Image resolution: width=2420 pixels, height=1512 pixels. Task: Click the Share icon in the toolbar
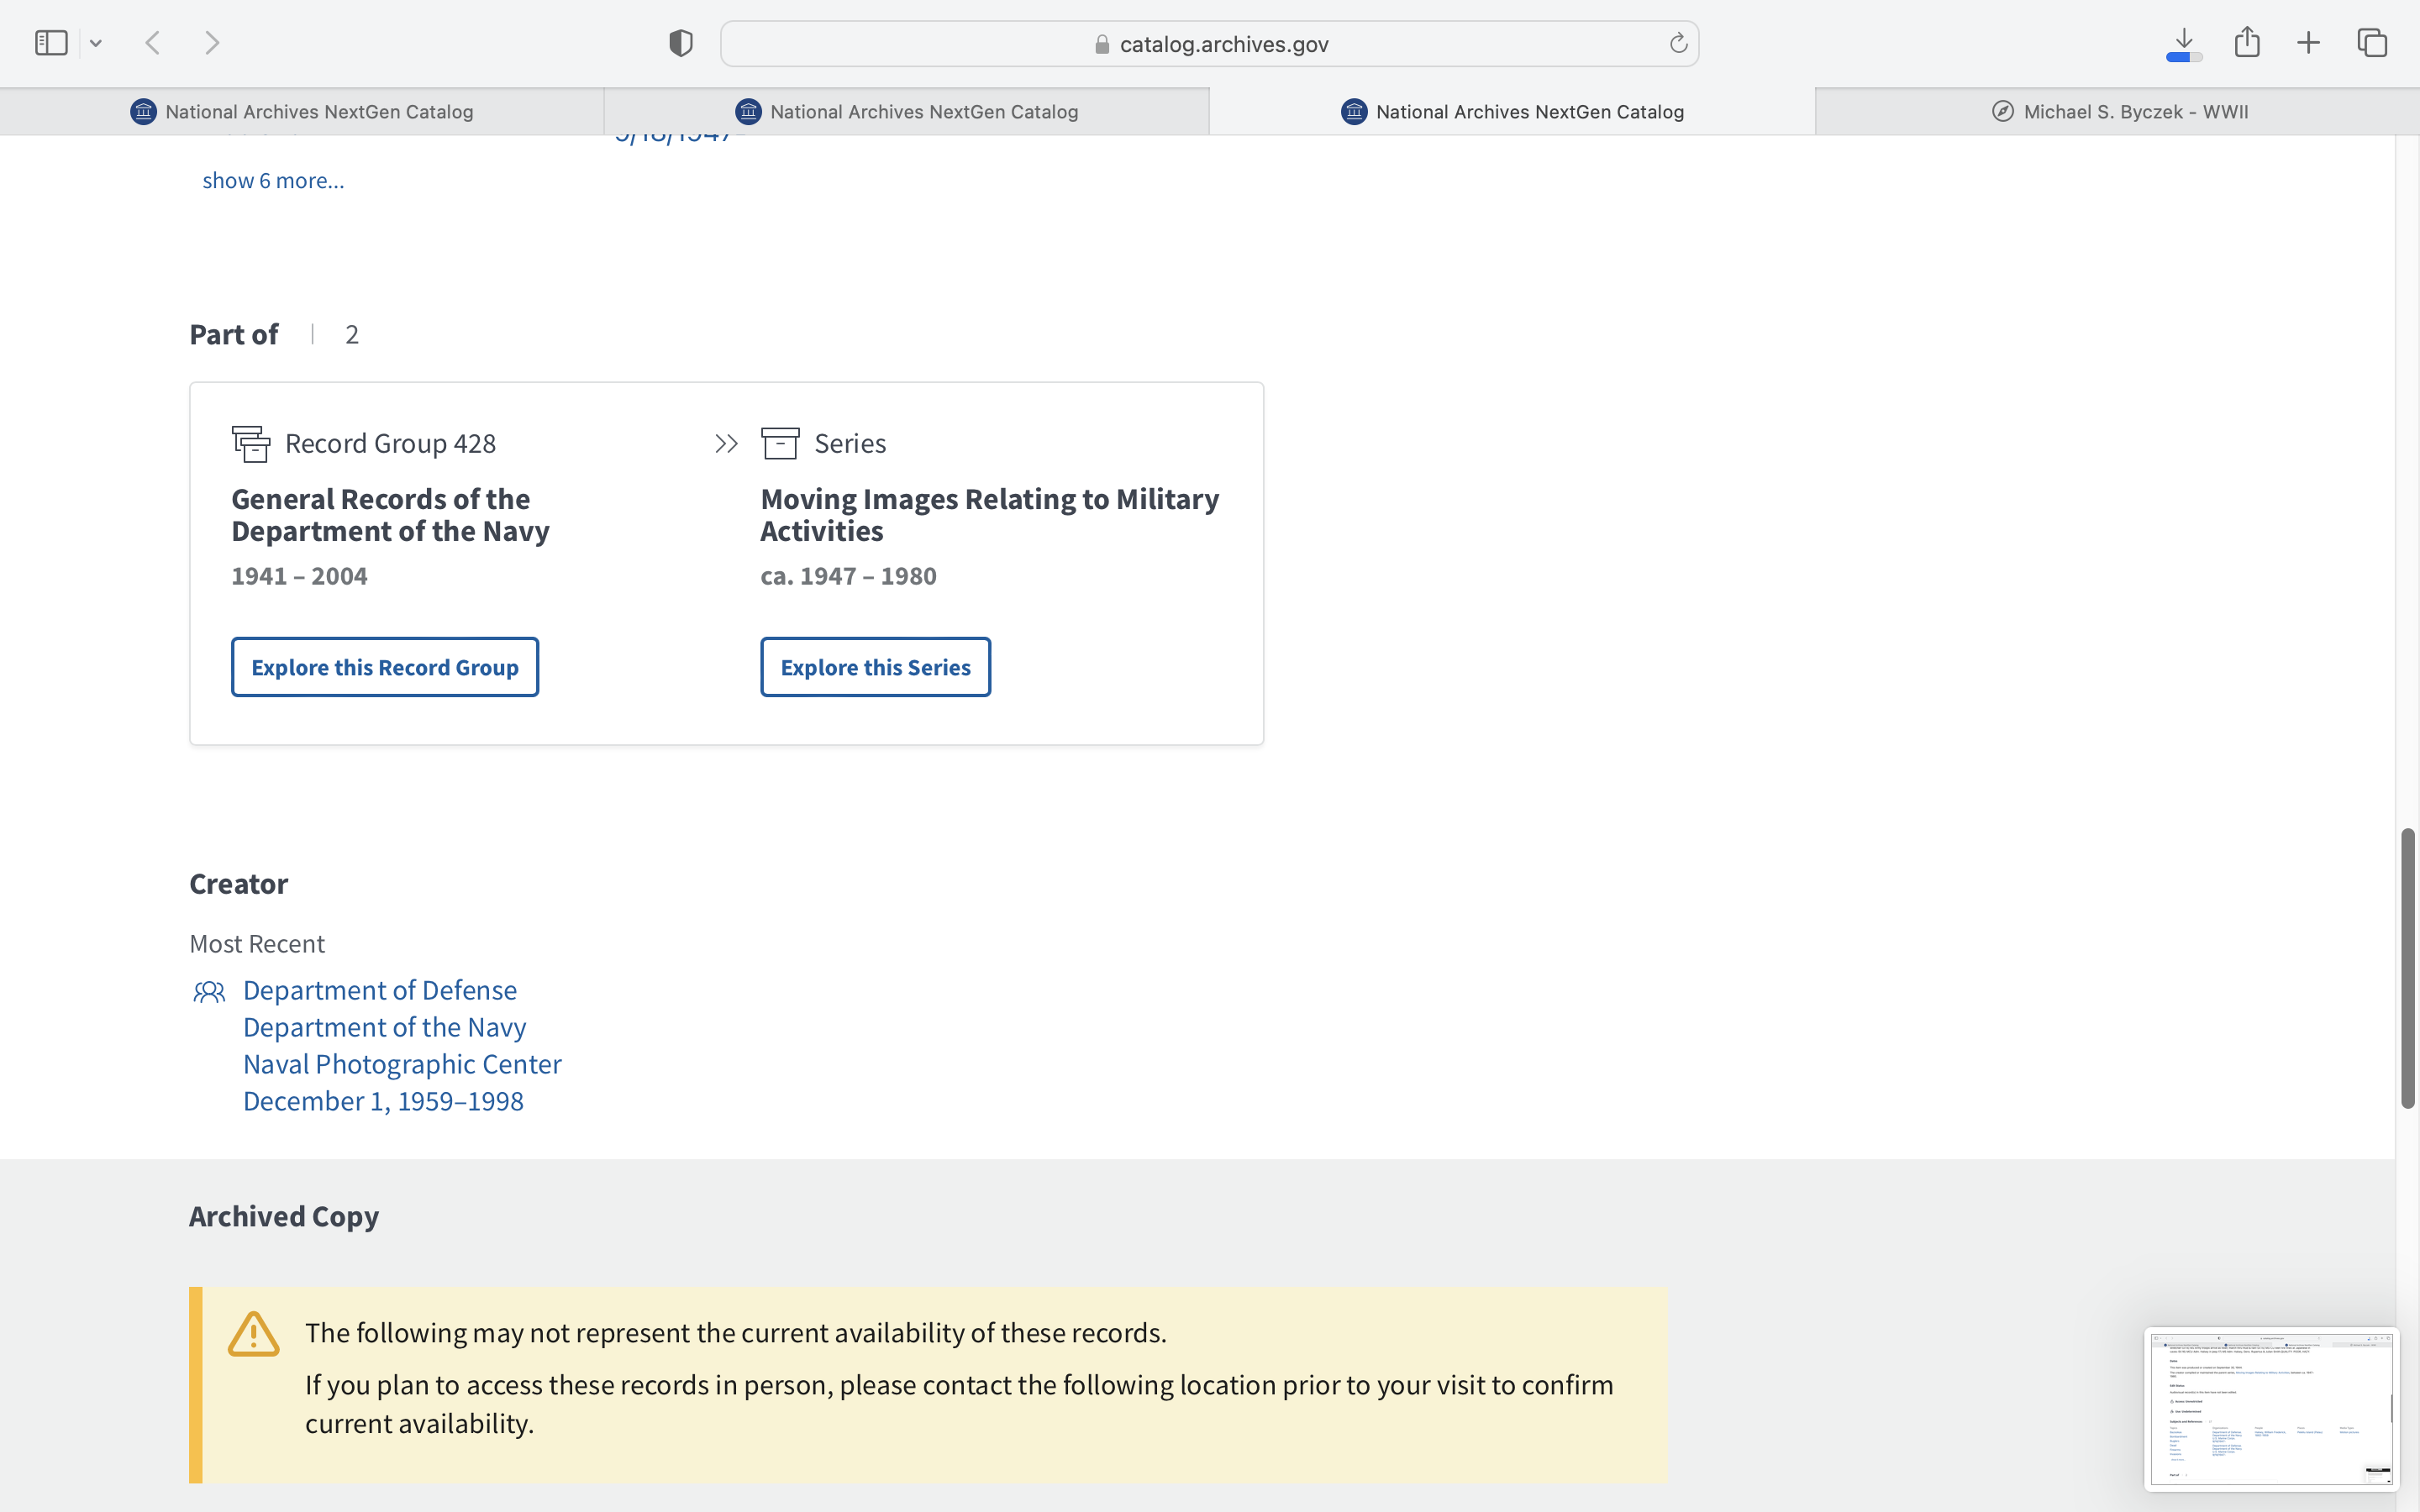click(x=2247, y=43)
